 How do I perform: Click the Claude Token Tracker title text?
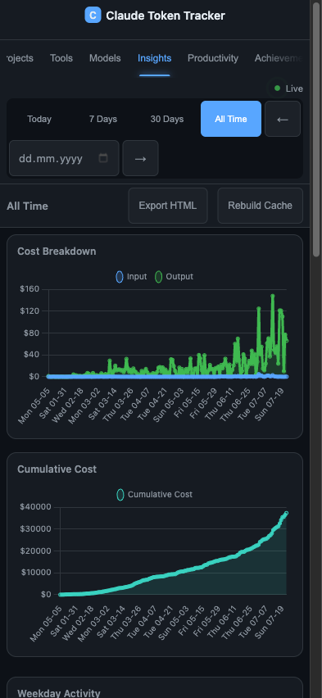pyautogui.click(x=166, y=16)
